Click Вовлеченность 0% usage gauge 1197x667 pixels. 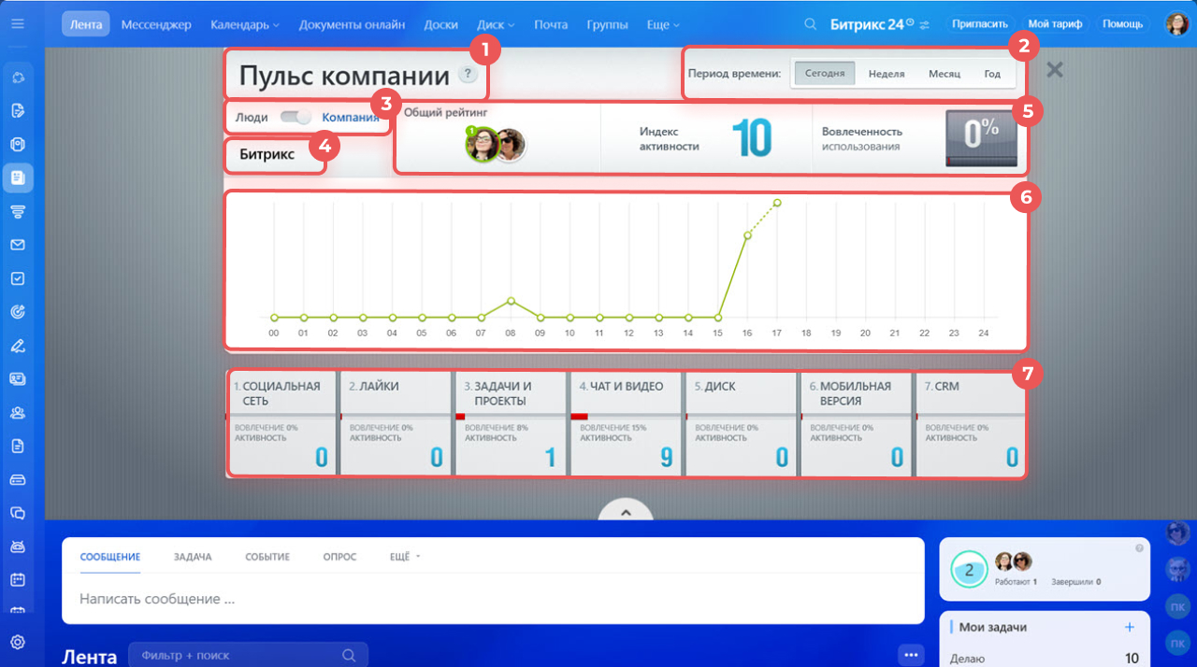981,138
